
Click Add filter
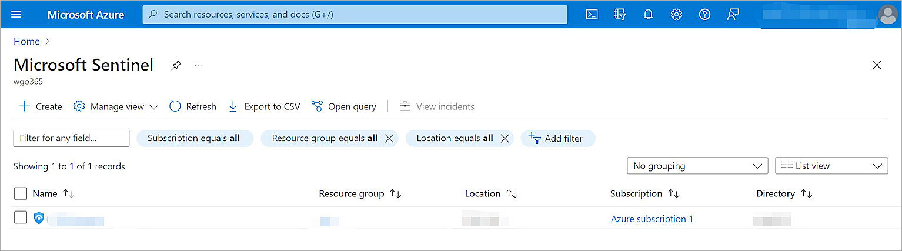[558, 138]
